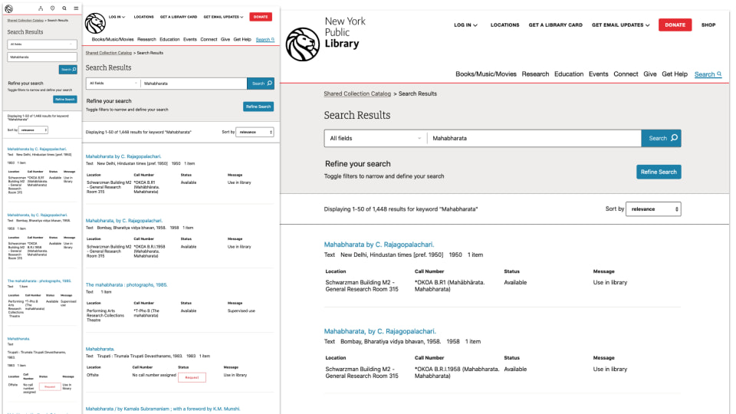Click Refine Search button in tablet view
Viewport: 736px width, 414px height.
pos(258,107)
